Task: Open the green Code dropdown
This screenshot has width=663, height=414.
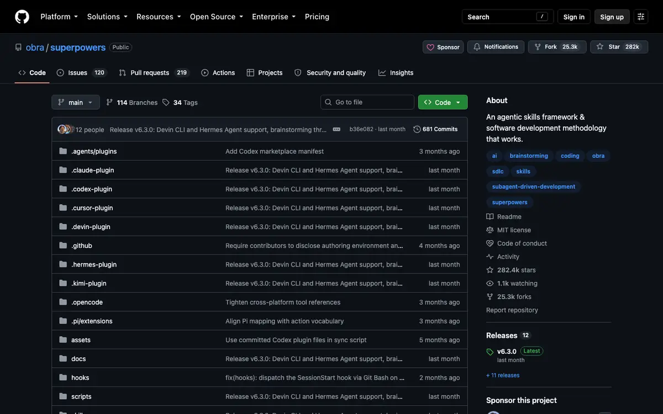Action: pyautogui.click(x=443, y=102)
